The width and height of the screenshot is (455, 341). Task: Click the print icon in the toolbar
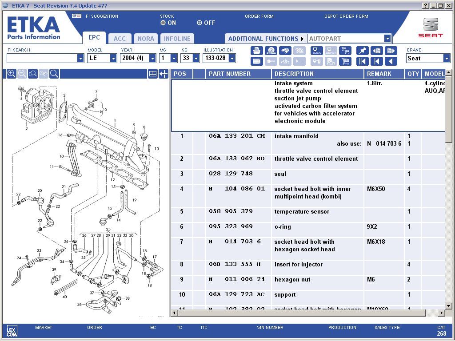256,51
